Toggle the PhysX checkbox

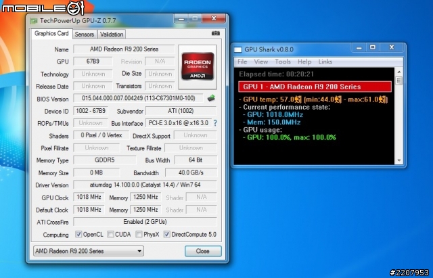click(x=139, y=235)
